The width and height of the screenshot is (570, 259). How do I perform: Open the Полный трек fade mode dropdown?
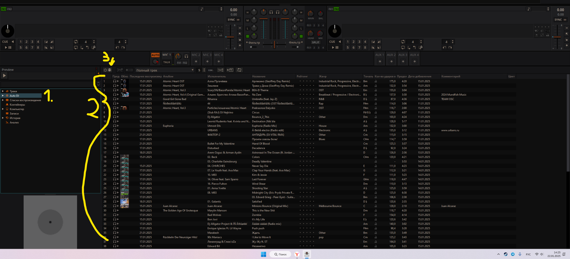click(x=165, y=70)
